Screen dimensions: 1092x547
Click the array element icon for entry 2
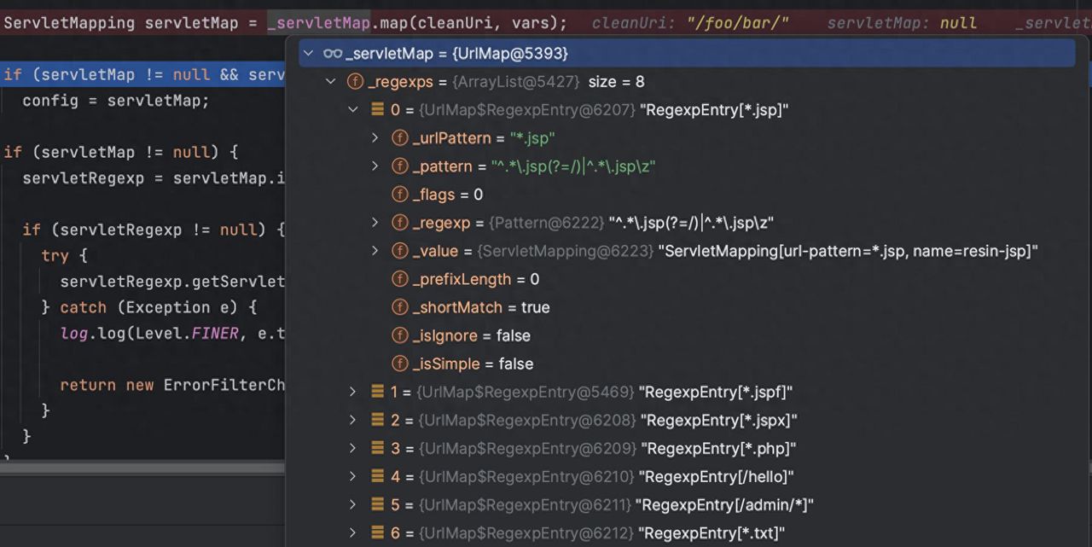pyautogui.click(x=377, y=420)
